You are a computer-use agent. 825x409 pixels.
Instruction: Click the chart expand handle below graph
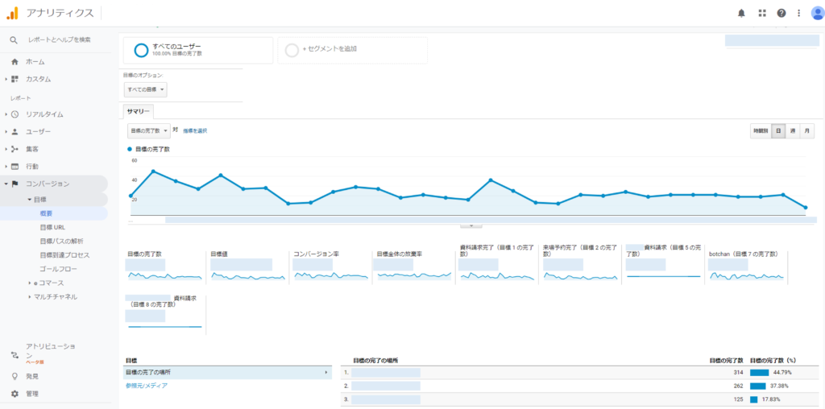(471, 225)
